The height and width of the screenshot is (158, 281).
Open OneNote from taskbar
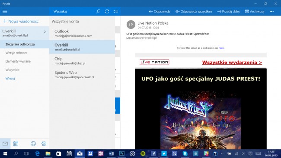tap(101, 154)
